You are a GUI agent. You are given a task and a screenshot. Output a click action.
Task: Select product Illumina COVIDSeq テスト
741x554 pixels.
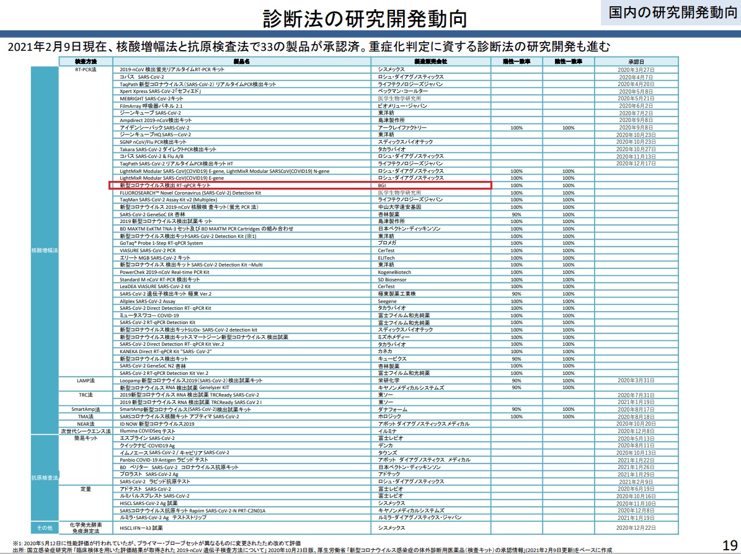tap(148, 431)
